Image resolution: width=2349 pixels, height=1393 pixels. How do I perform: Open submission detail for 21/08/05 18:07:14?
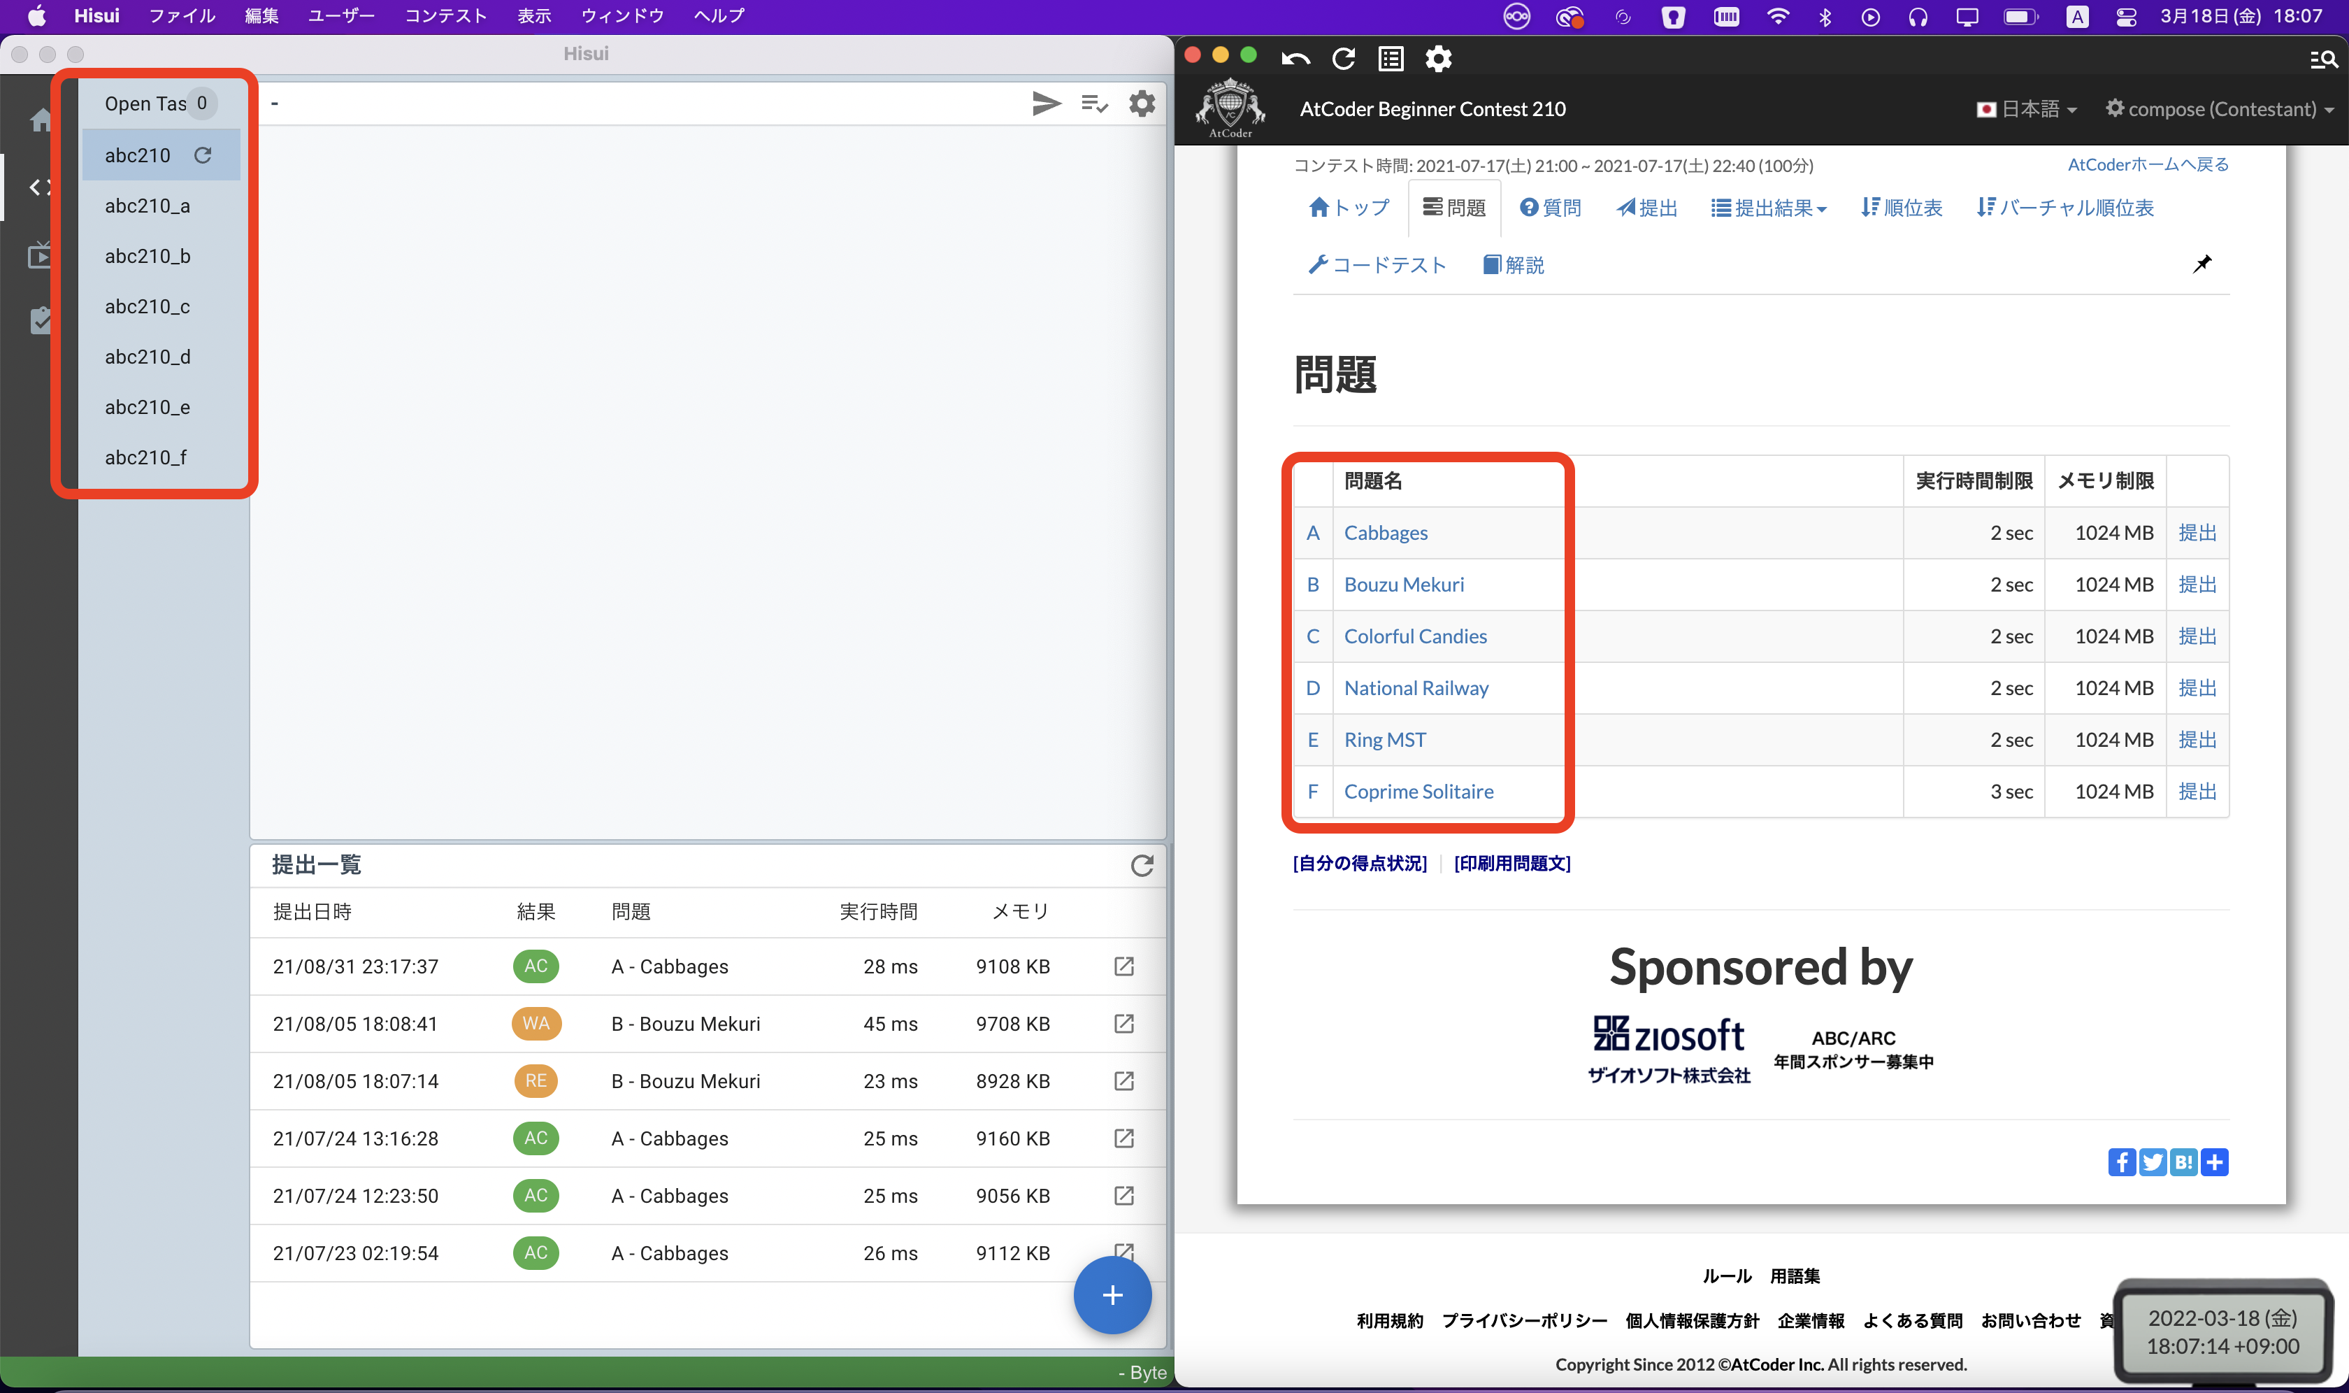click(x=1124, y=1080)
